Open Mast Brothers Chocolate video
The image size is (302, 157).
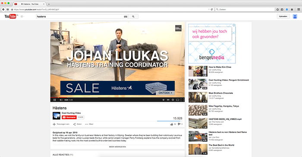(221, 93)
